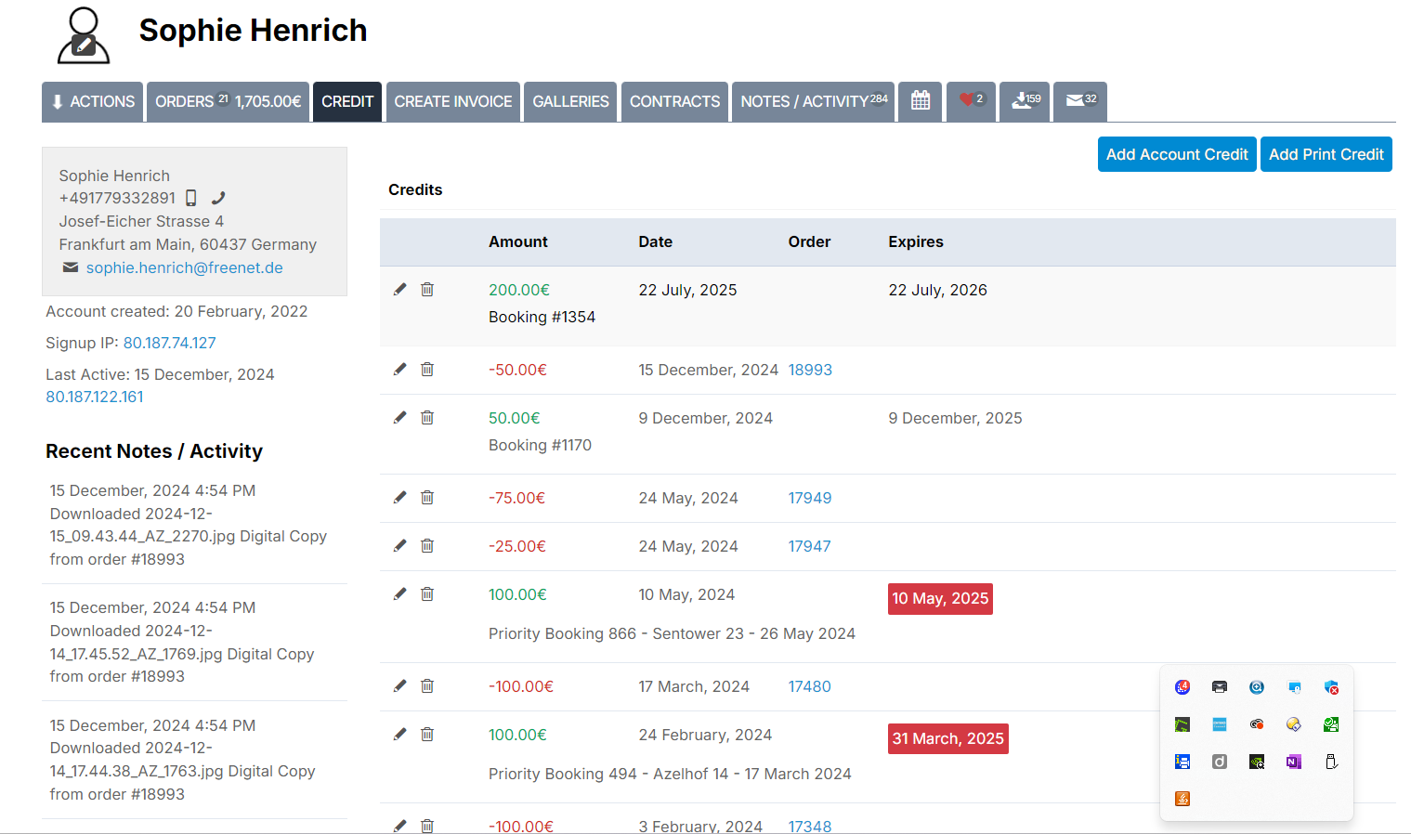The height and width of the screenshot is (834, 1411).
Task: Open OneNote from the system tray
Action: (x=1294, y=762)
